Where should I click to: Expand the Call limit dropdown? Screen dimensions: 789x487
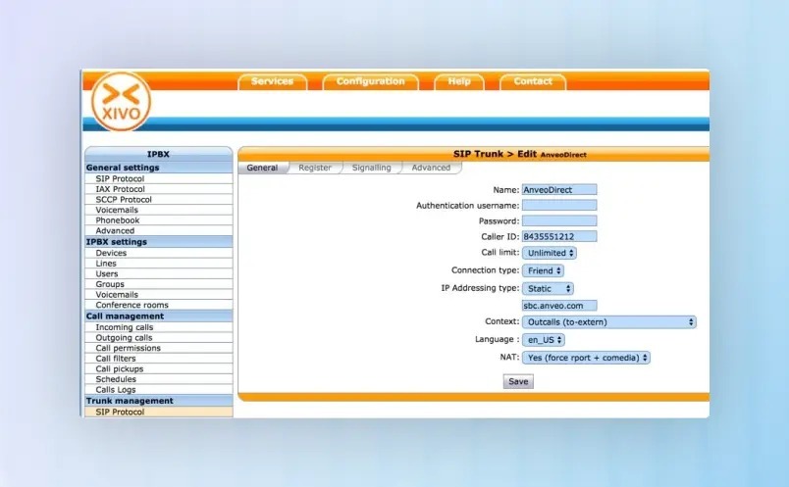[x=549, y=253]
